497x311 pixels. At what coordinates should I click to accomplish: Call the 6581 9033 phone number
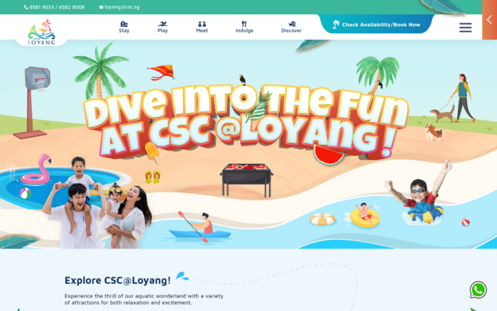[41, 7]
